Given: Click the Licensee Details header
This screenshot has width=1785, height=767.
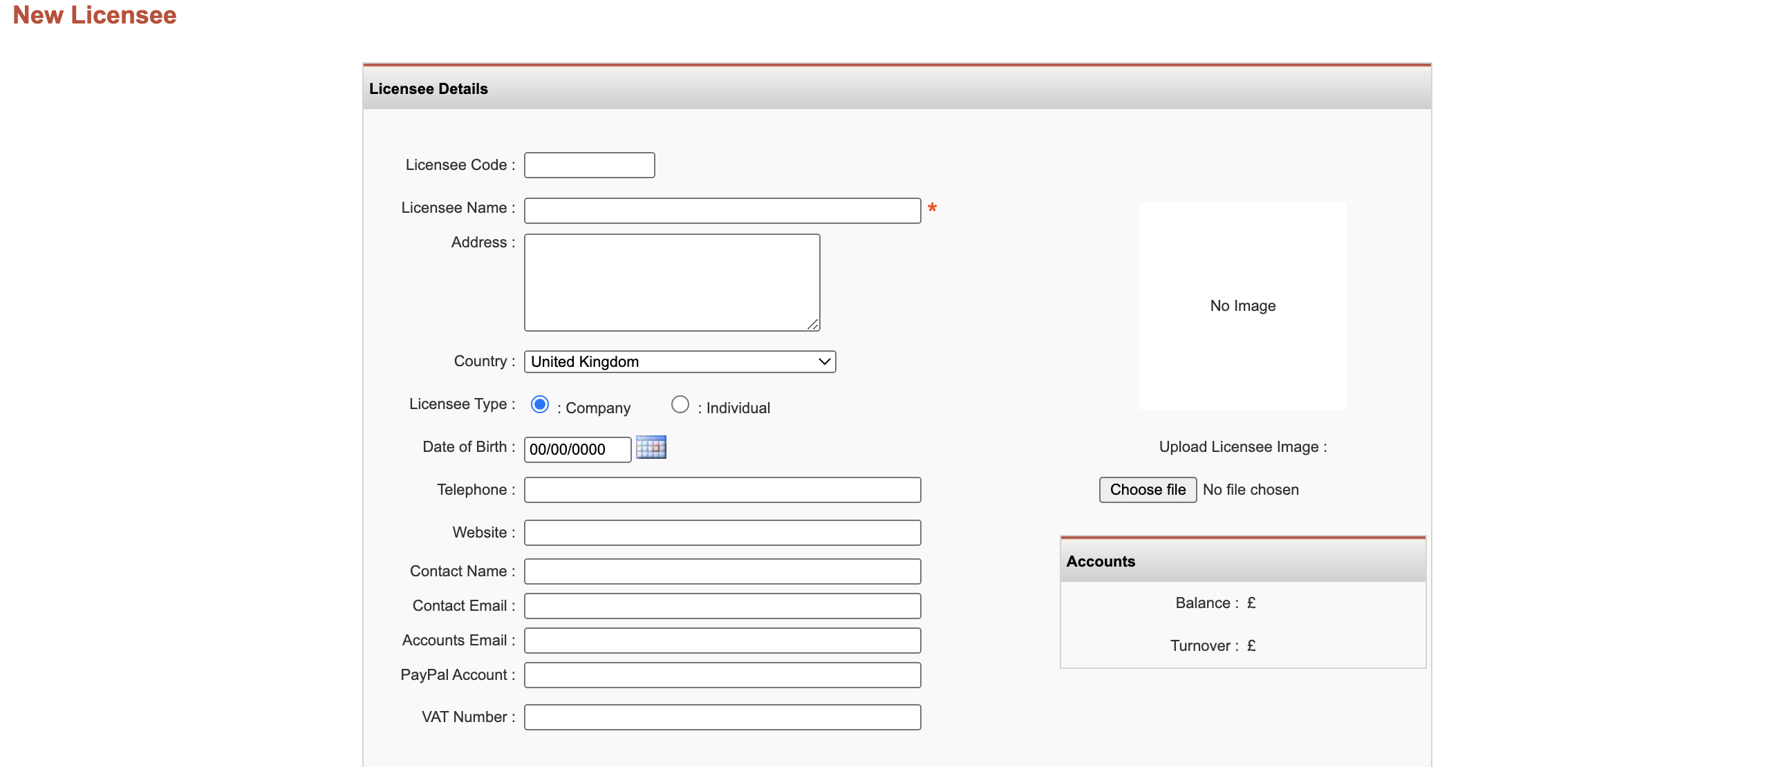Looking at the screenshot, I should (x=896, y=88).
